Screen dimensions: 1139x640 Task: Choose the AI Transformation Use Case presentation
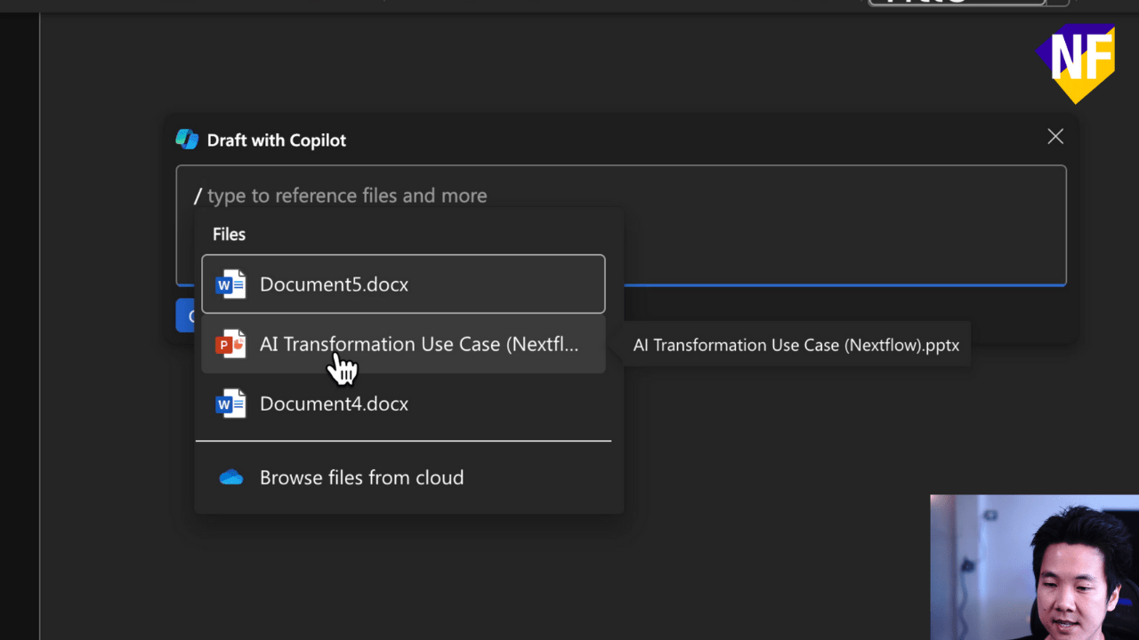point(400,344)
